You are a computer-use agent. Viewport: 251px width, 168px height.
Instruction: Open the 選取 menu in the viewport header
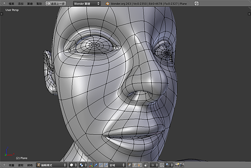click(x=21, y=165)
